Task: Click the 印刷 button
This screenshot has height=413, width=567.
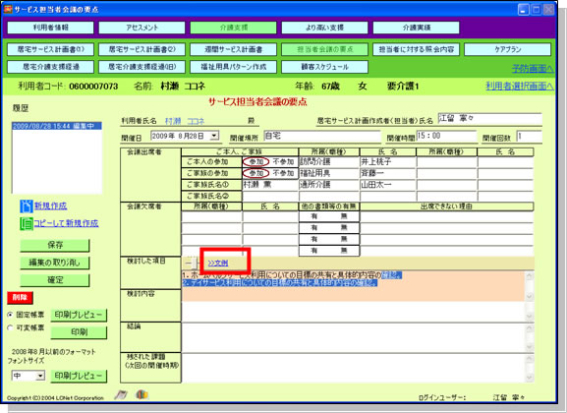Action: [x=79, y=332]
